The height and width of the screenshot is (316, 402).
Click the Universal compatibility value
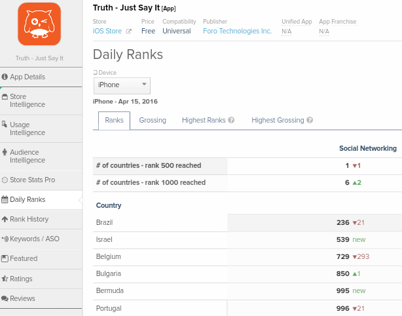(x=177, y=31)
